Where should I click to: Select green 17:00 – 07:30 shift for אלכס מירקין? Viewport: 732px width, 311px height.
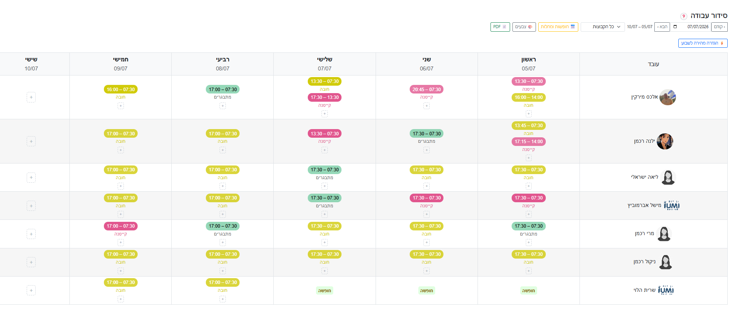coord(223,90)
